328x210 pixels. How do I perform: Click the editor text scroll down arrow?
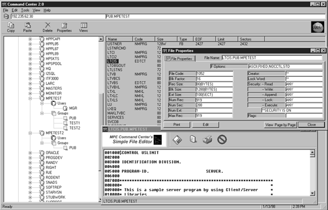point(312,193)
